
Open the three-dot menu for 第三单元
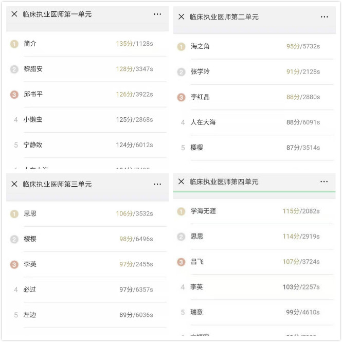pos(157,184)
